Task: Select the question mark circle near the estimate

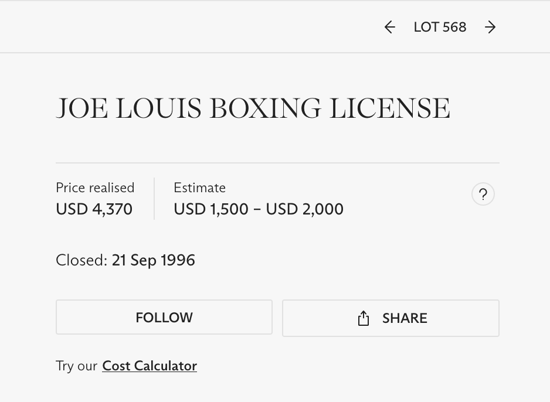Action: 483,194
